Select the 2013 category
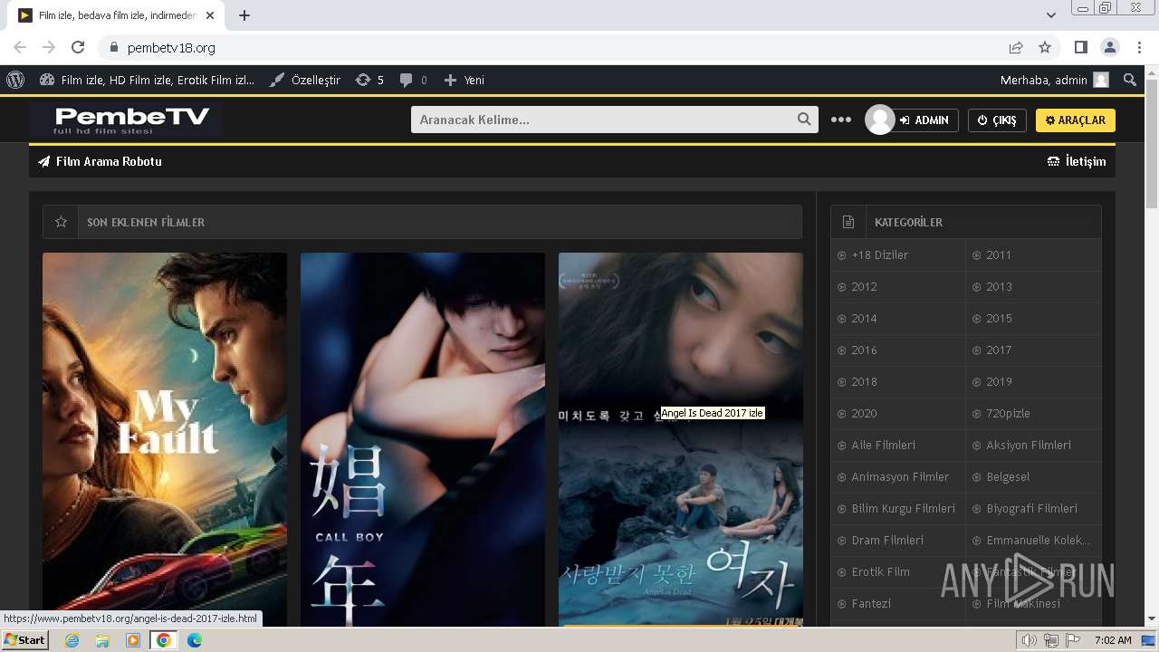Image resolution: width=1159 pixels, height=652 pixels. 999,287
